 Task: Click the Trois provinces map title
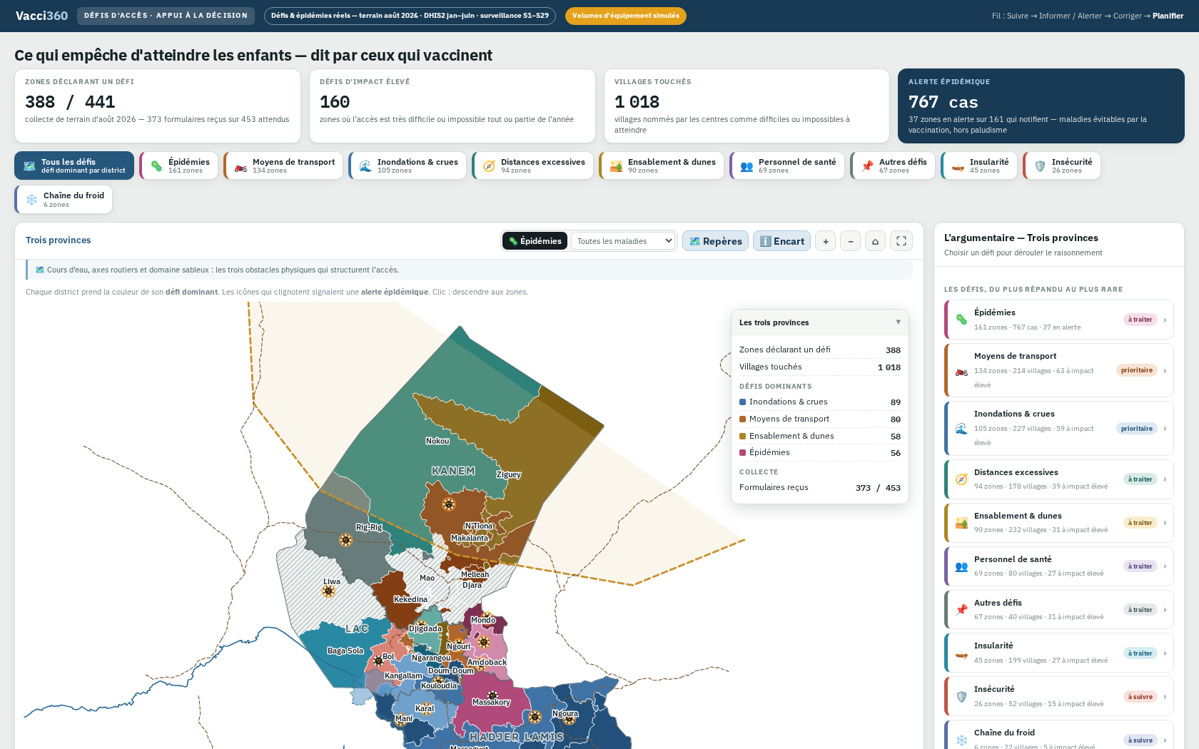[x=59, y=240]
